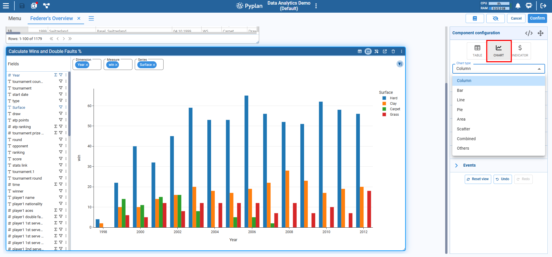Select Pie from chart type dropdown
The width and height of the screenshot is (552, 257).
coord(460,110)
